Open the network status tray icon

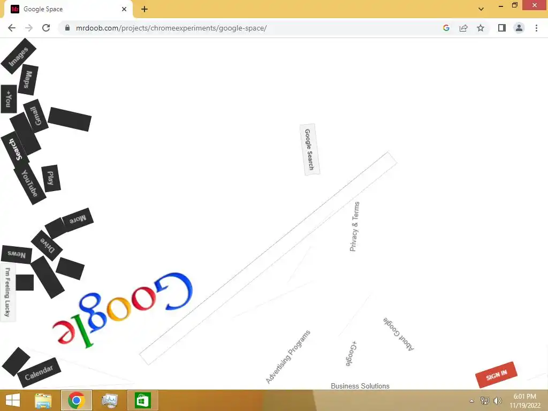[484, 400]
